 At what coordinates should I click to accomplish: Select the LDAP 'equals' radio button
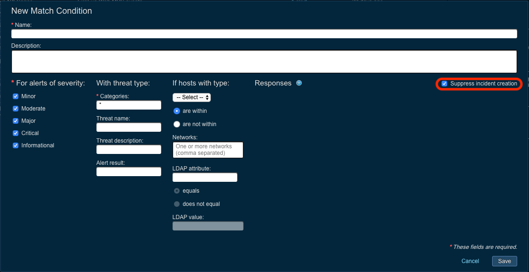177,191
